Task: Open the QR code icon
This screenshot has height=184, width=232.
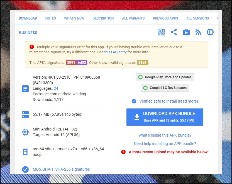Action: tap(161, 32)
